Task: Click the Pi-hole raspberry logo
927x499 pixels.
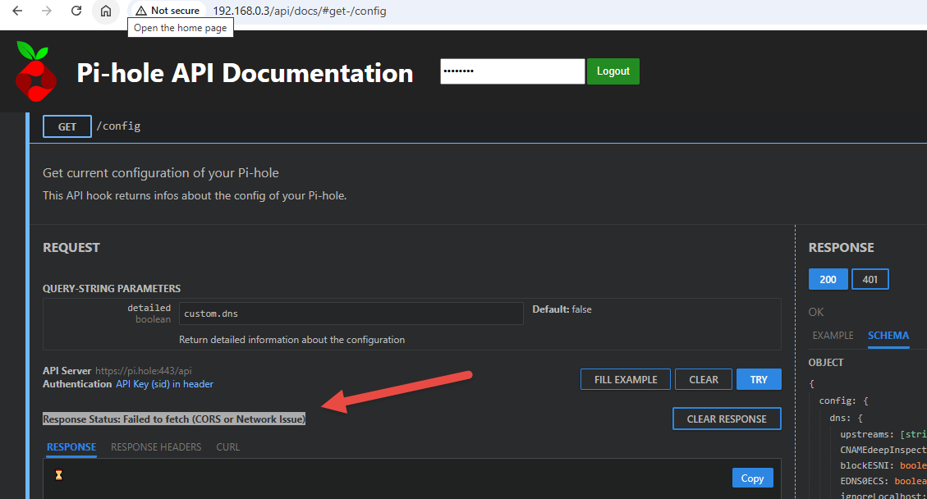Action: 36,71
